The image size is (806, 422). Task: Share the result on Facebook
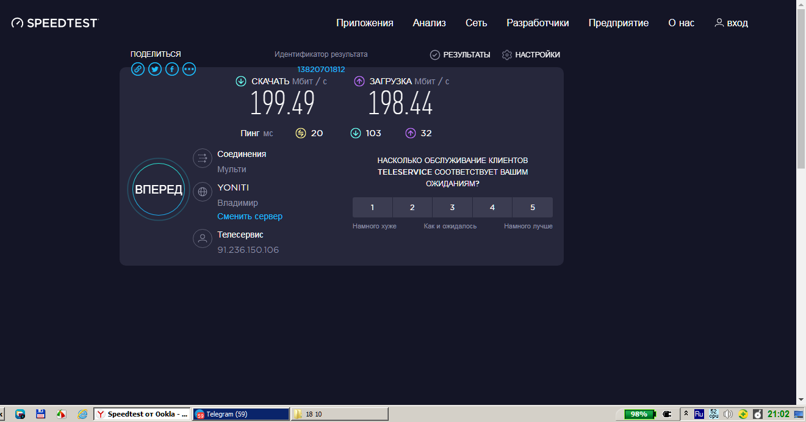click(172, 69)
